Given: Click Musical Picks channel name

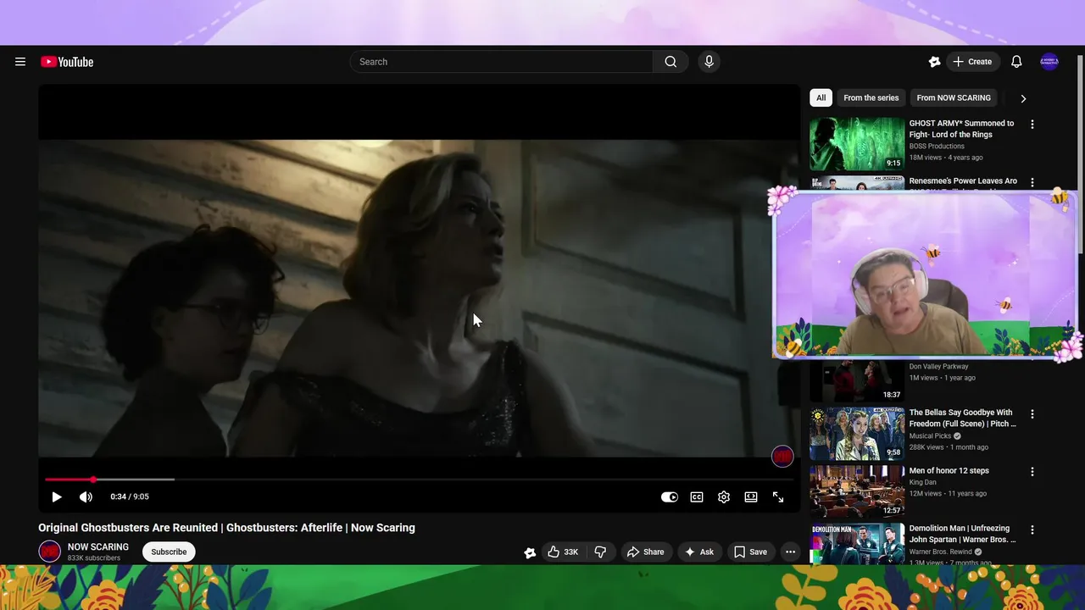Looking at the screenshot, I should [931, 436].
